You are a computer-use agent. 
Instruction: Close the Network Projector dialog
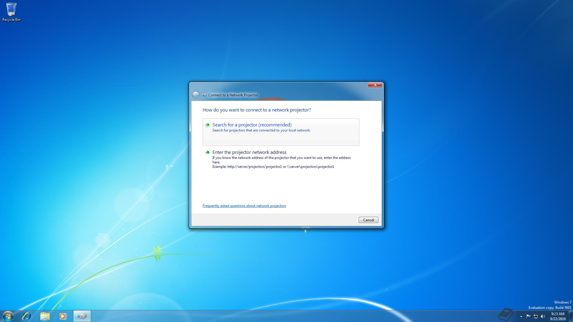pyautogui.click(x=375, y=85)
